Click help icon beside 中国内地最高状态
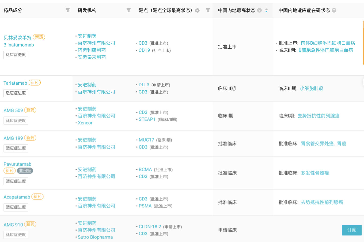 [x=259, y=10]
